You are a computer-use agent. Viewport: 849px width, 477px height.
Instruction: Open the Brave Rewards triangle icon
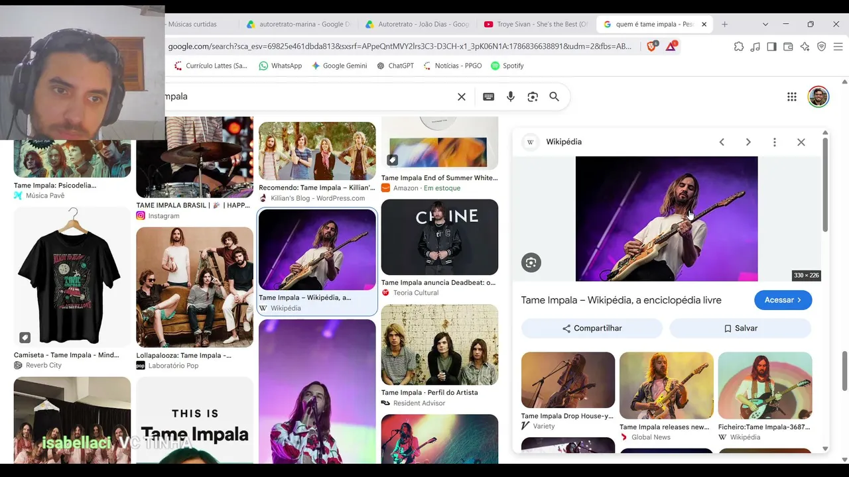671,46
